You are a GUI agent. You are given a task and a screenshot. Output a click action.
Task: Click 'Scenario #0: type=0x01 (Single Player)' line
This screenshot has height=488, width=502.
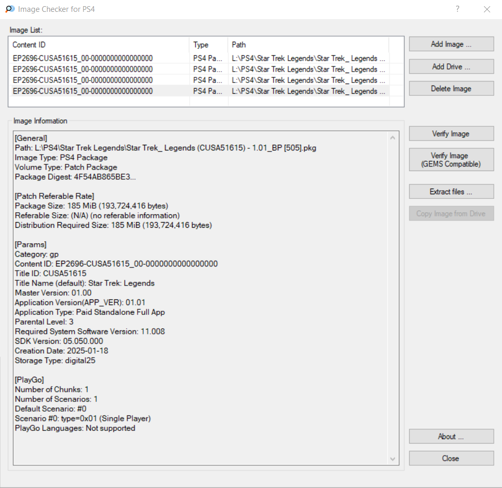click(x=83, y=418)
